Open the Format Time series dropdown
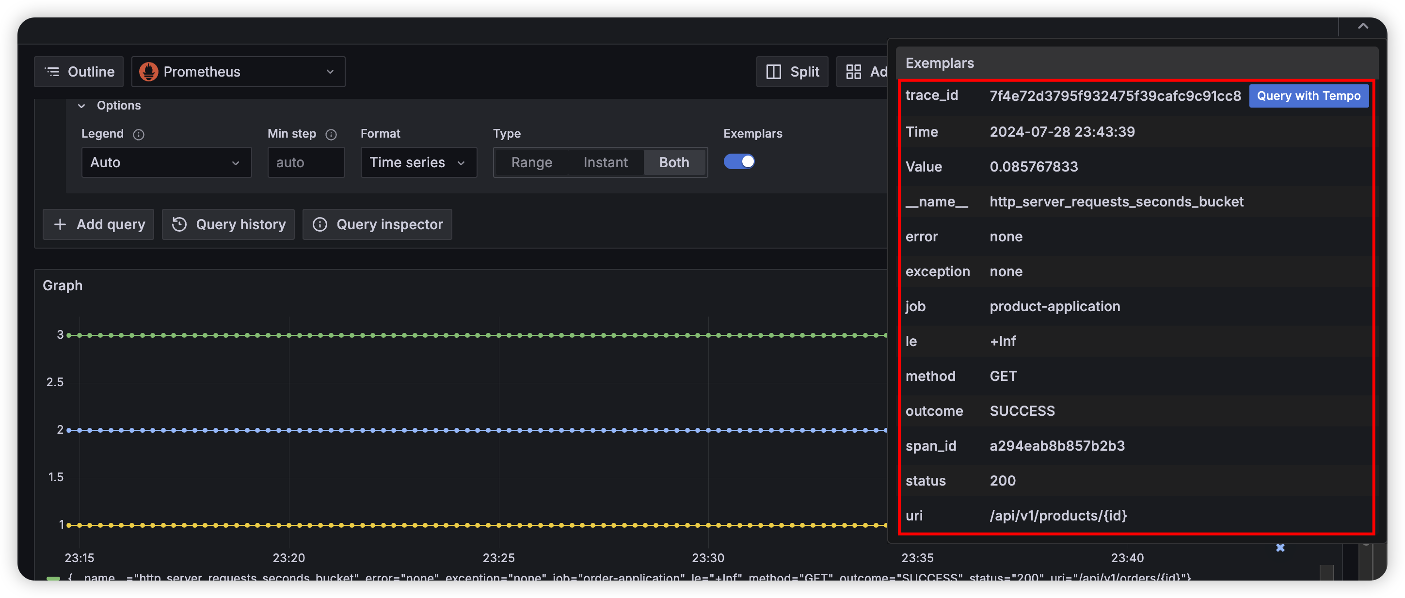Image resolution: width=1405 pixels, height=598 pixels. click(x=418, y=162)
